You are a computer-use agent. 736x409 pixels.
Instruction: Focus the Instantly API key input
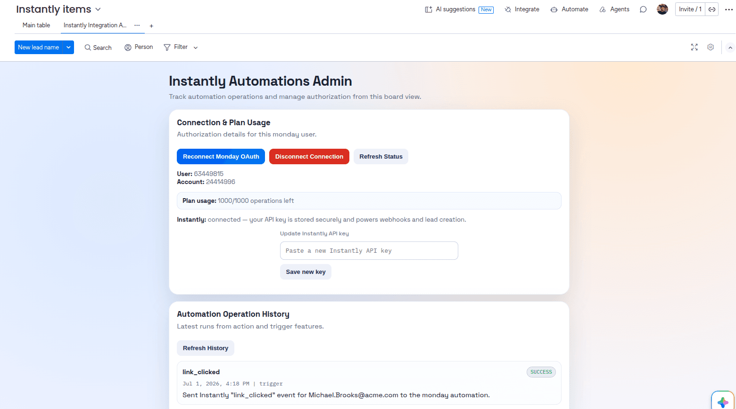(369, 251)
